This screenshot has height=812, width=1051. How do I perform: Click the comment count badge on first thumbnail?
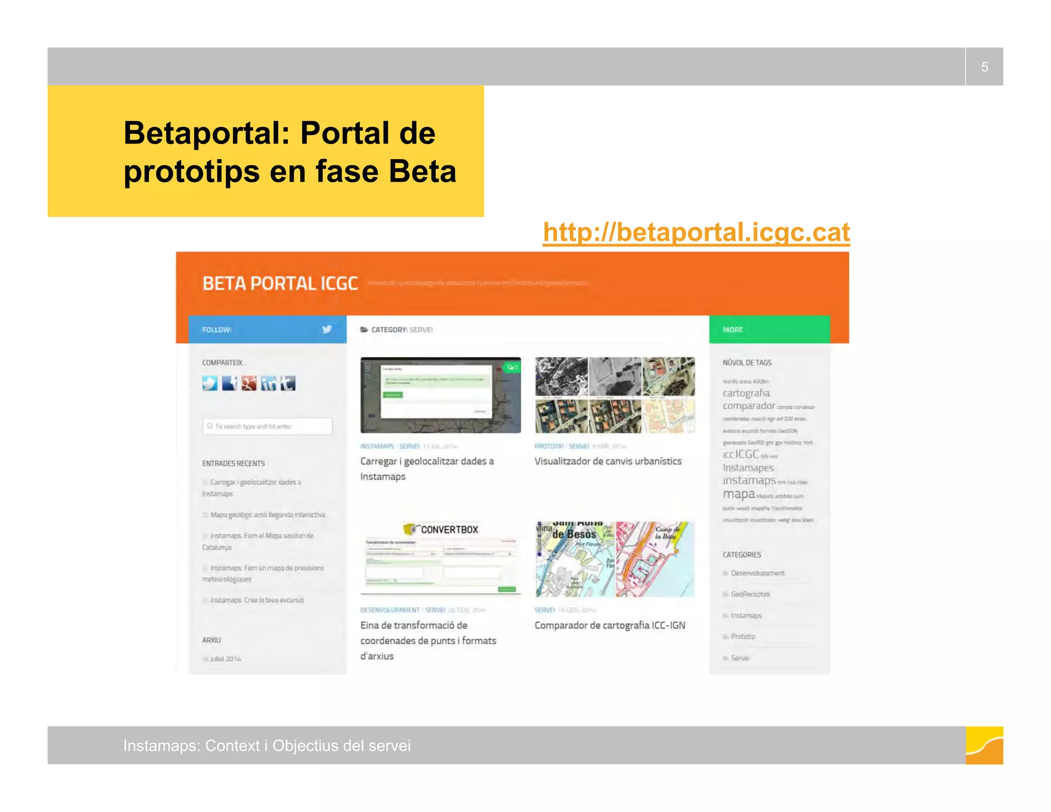click(512, 367)
